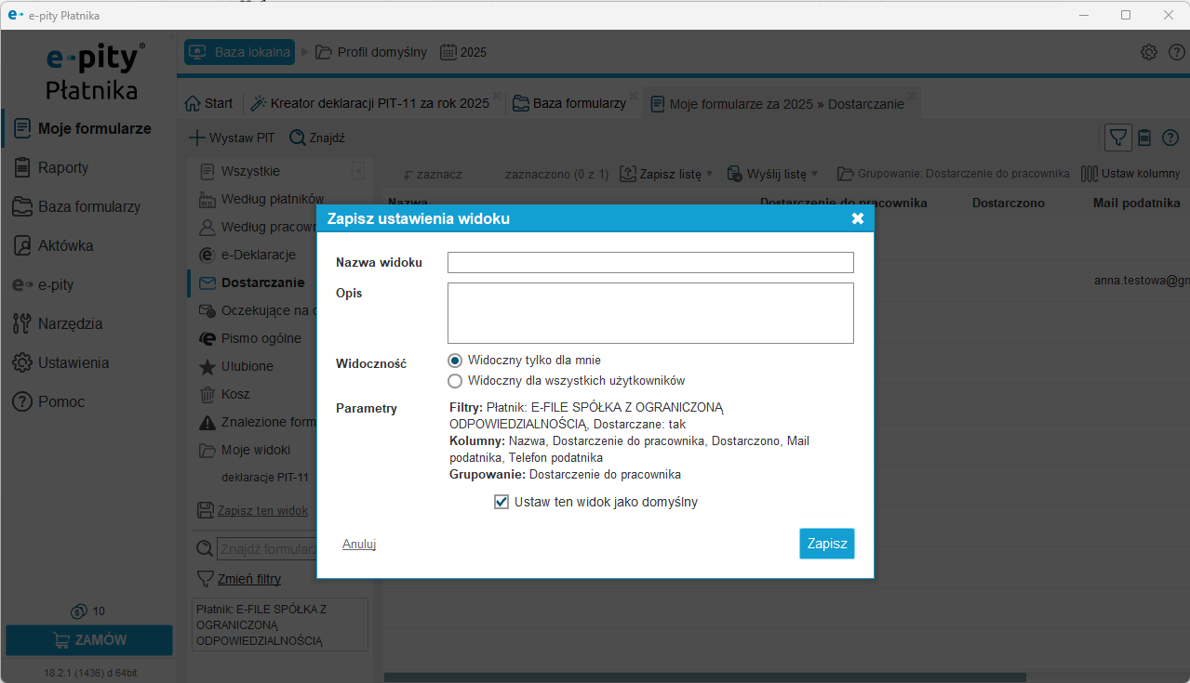The image size is (1190, 683).
Task: Click the help question mark icon top right
Action: 1170,138
